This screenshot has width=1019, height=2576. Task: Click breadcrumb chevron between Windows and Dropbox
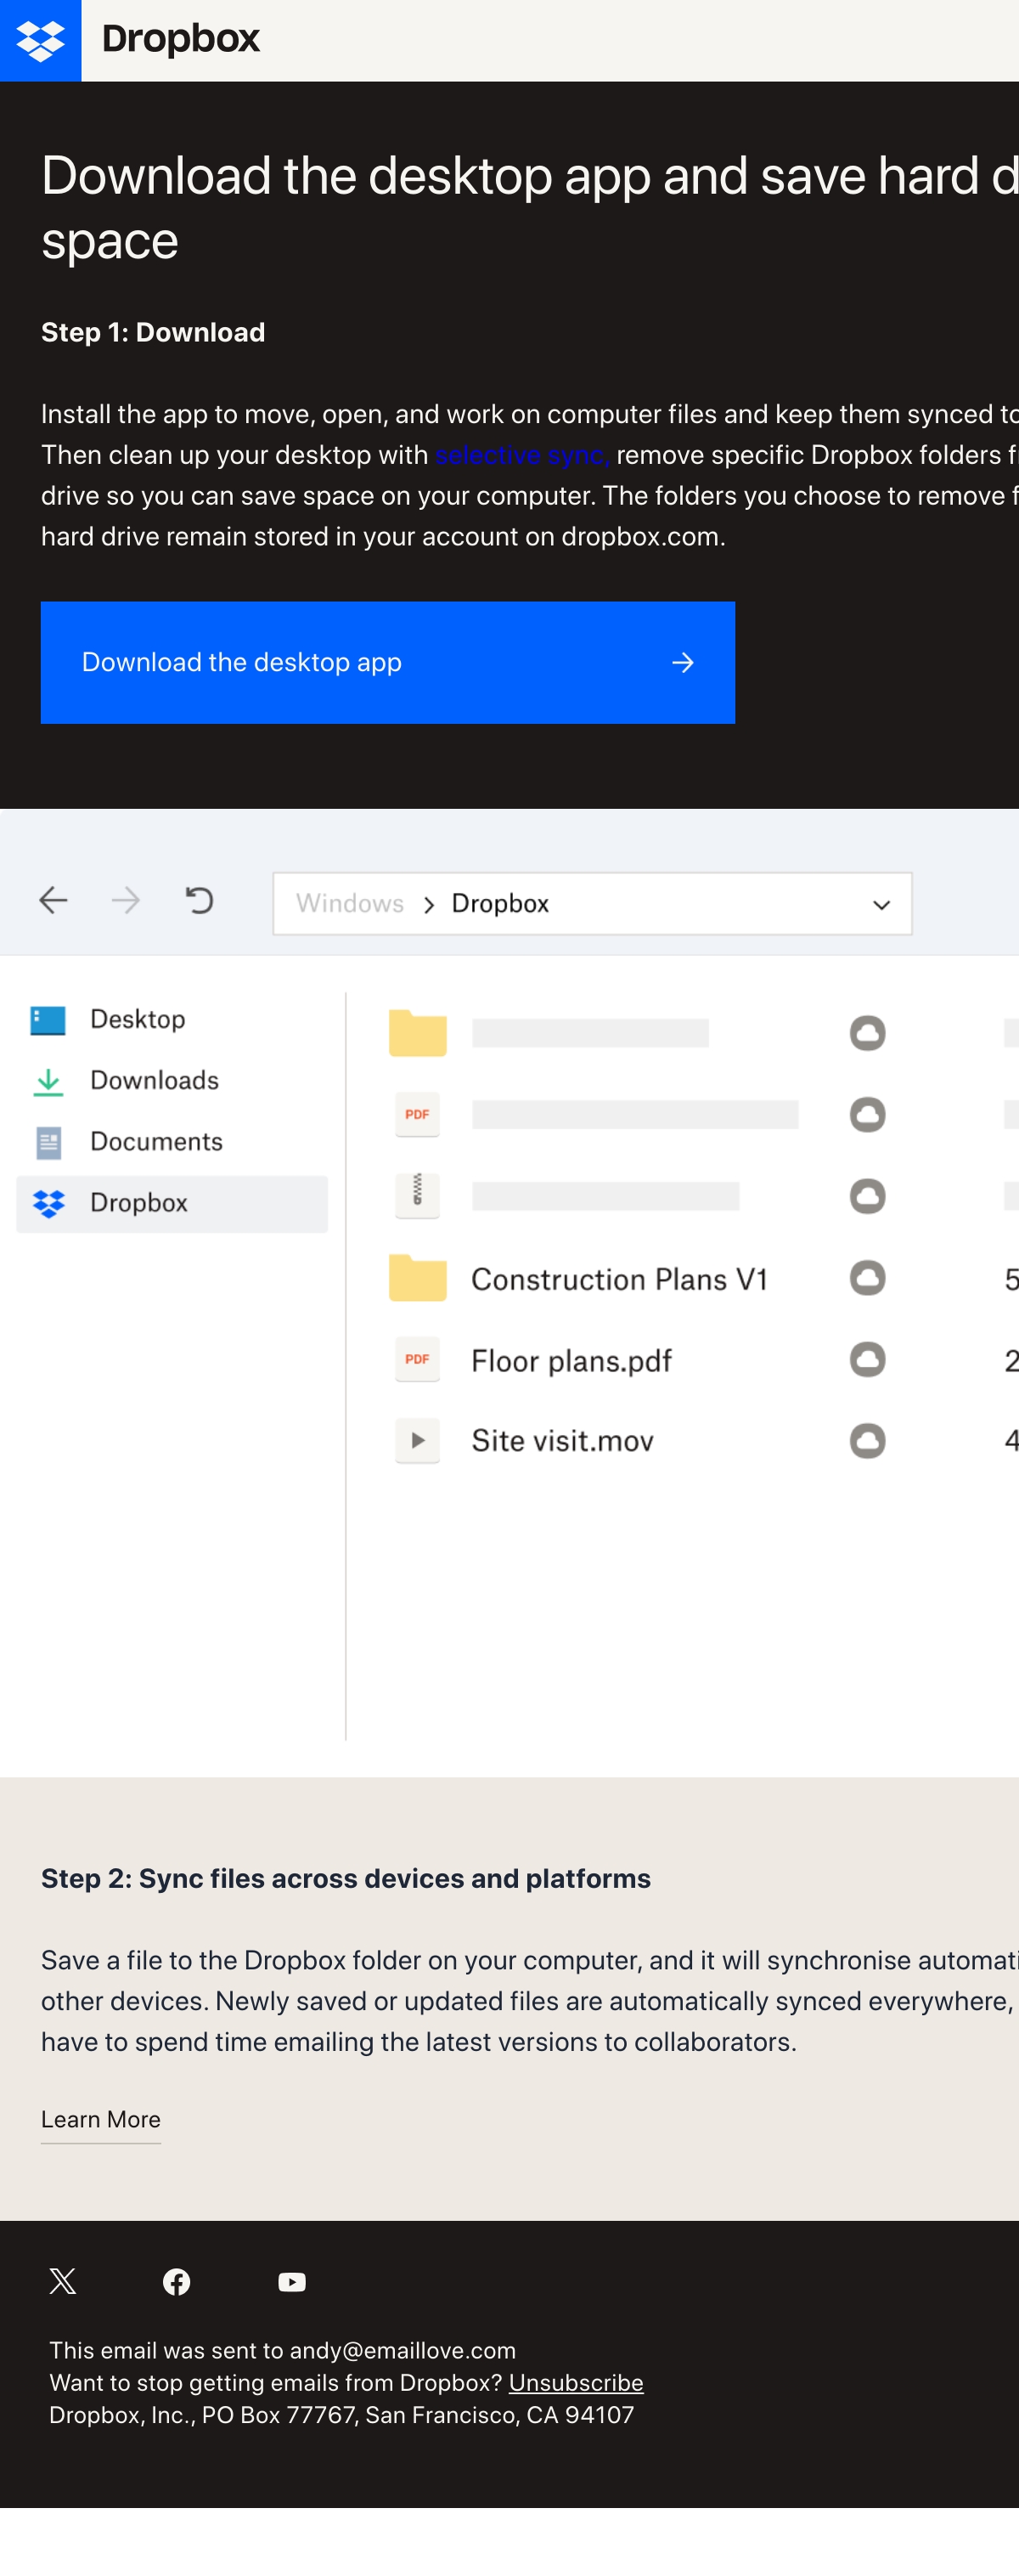[429, 905]
